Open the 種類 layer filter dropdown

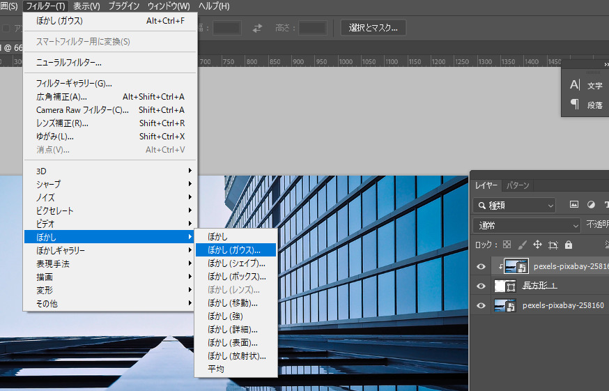click(514, 205)
